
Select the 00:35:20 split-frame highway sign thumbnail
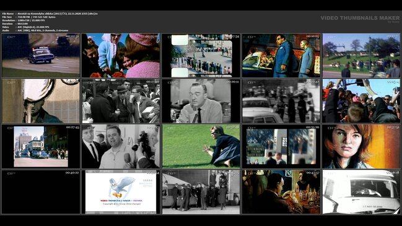(281, 146)
